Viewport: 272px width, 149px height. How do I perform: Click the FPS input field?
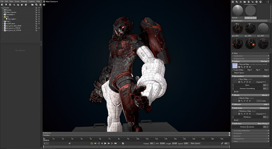coord(162,143)
